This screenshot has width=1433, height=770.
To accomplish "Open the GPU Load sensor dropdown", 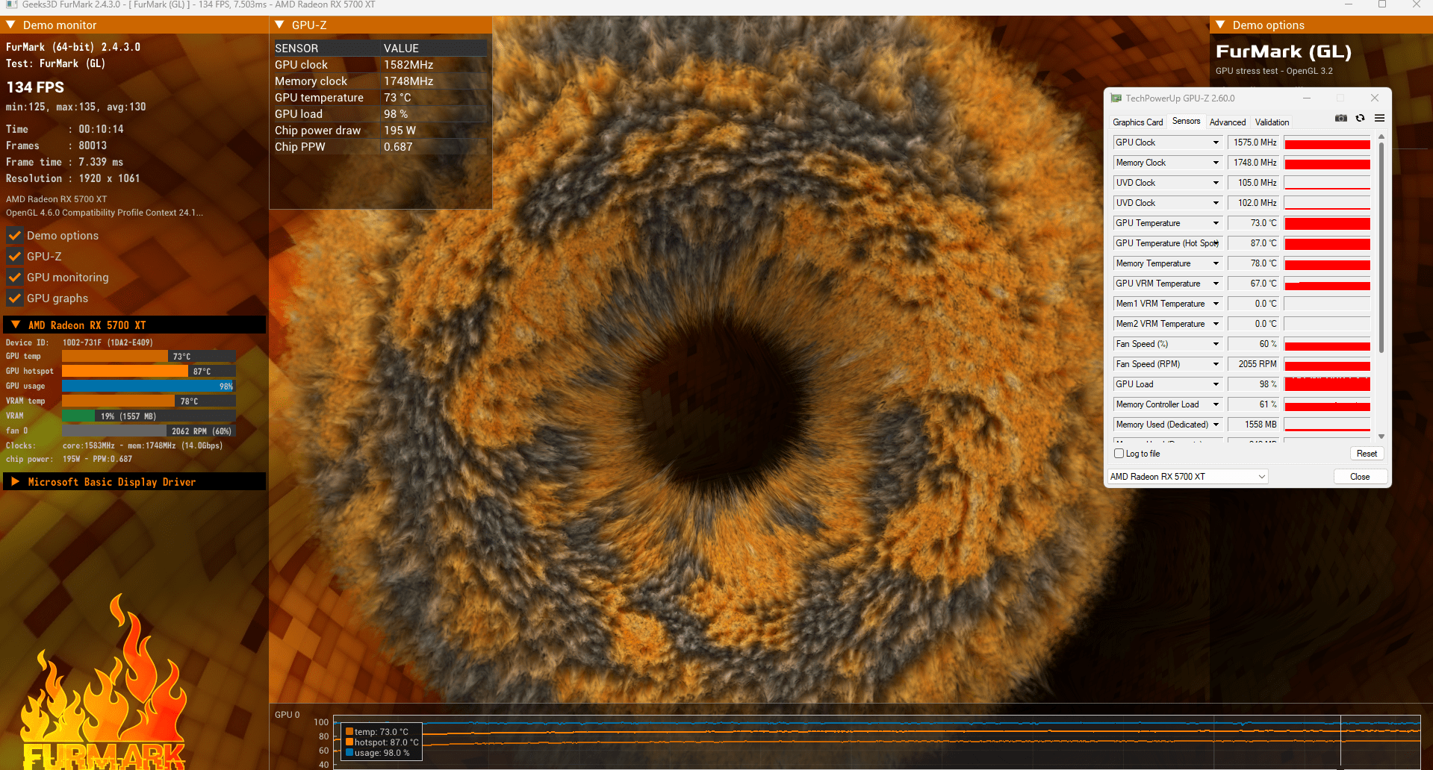I will pyautogui.click(x=1216, y=384).
